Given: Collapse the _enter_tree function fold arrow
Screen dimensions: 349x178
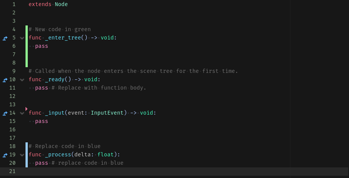Looking at the screenshot, I should pyautogui.click(x=22, y=38).
